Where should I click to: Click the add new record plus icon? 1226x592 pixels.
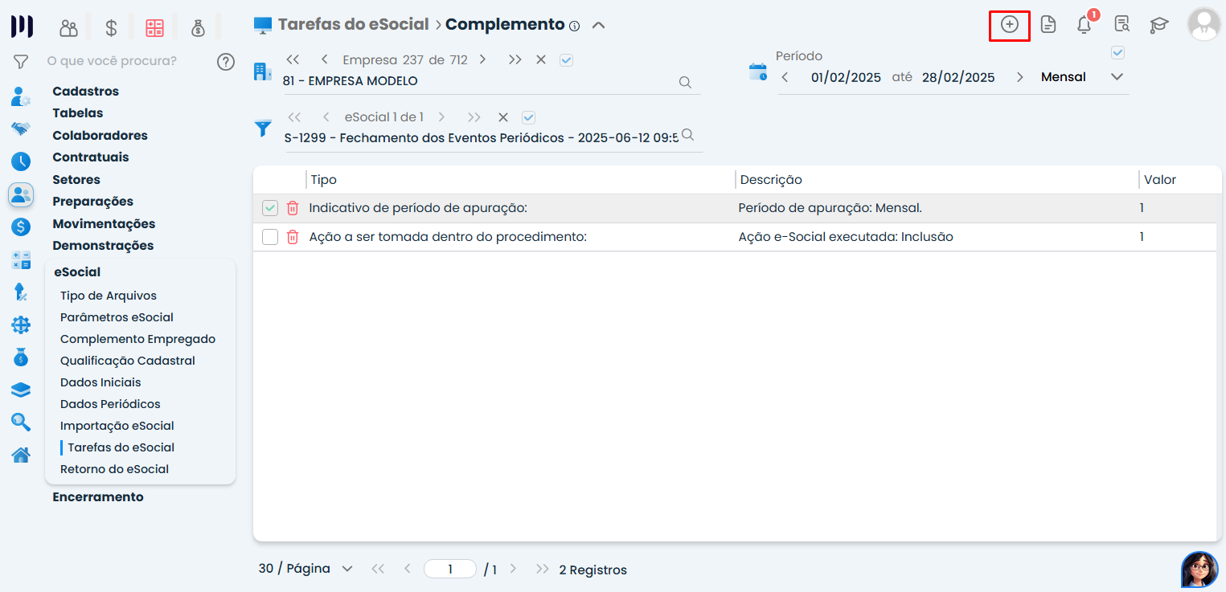1009,25
